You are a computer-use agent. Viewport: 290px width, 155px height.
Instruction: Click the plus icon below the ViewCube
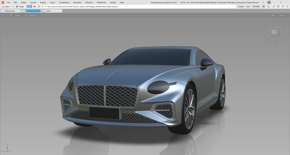[275, 43]
